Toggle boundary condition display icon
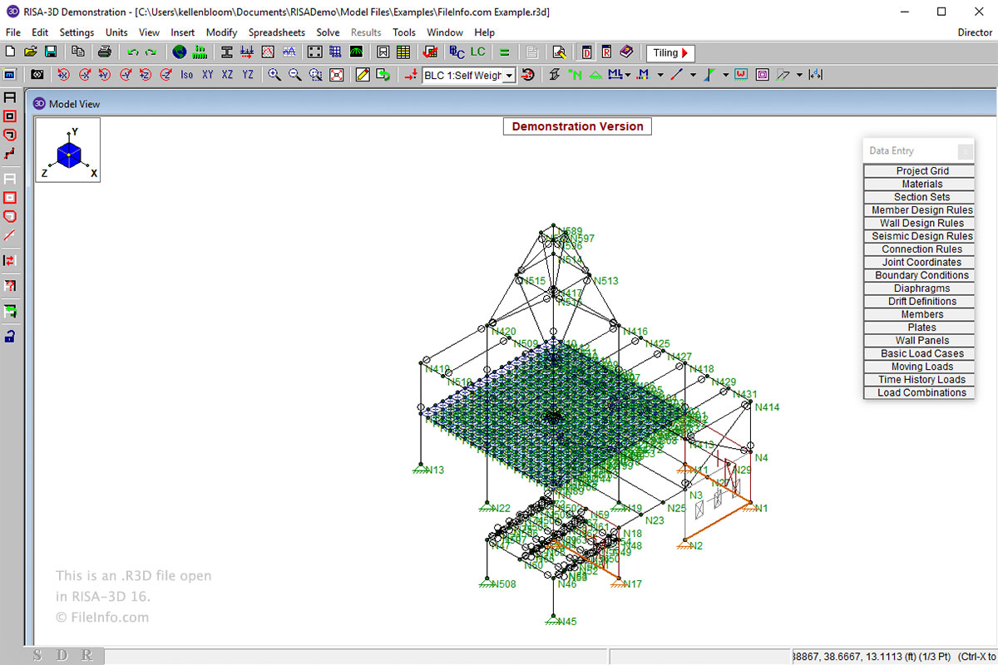998x665 pixels. tap(595, 75)
